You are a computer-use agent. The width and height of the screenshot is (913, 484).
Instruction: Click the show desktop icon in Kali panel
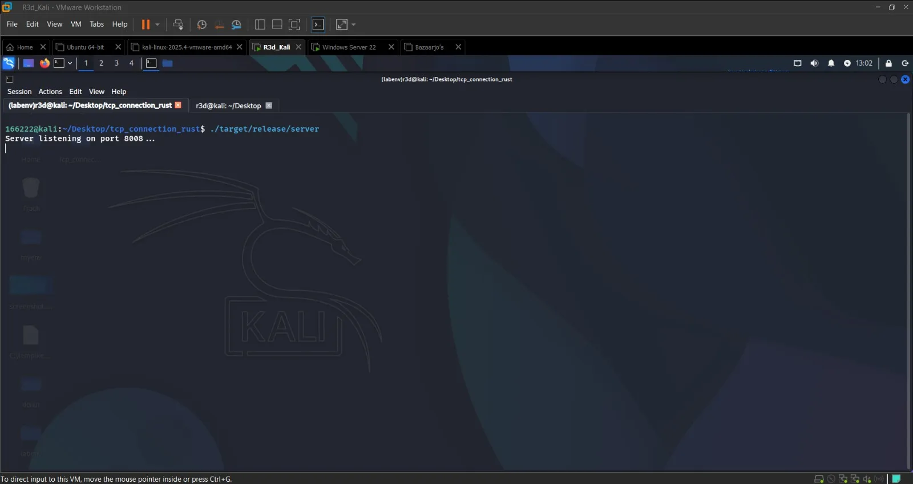pos(28,63)
